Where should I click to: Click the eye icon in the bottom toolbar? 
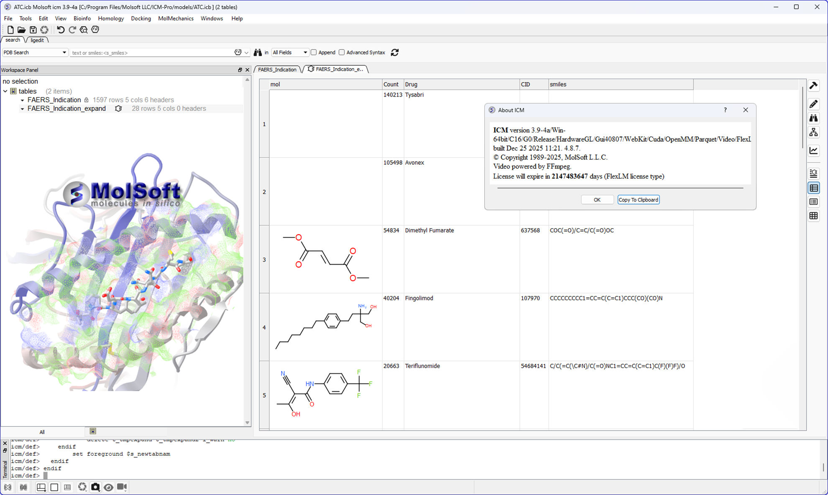(109, 487)
